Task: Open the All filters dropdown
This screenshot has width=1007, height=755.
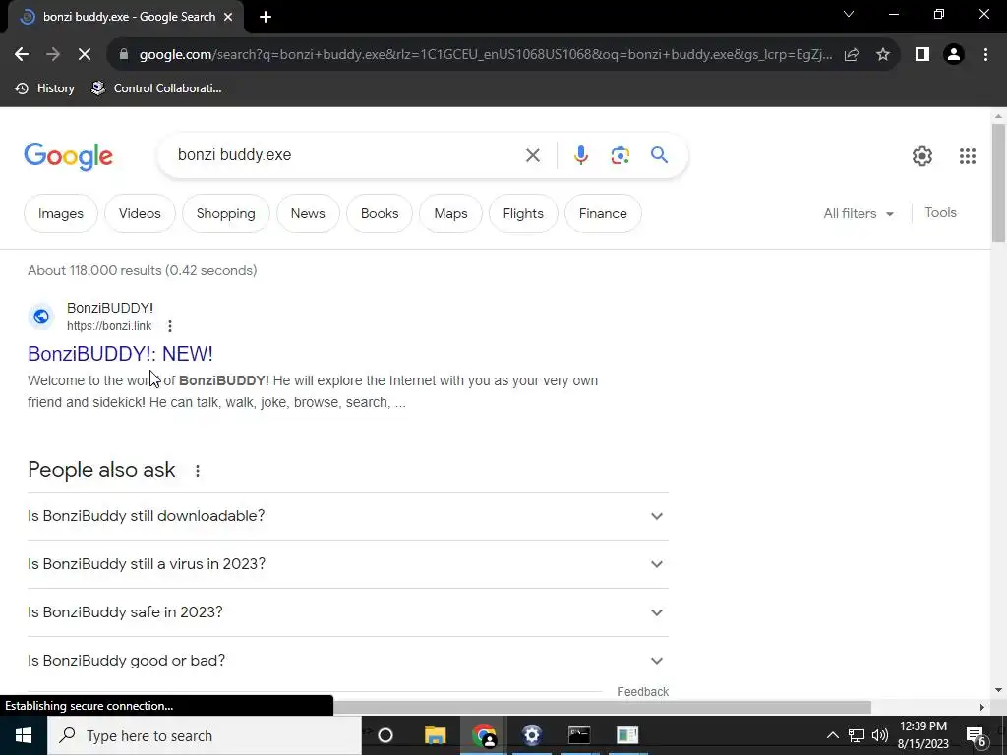Action: pyautogui.click(x=858, y=213)
